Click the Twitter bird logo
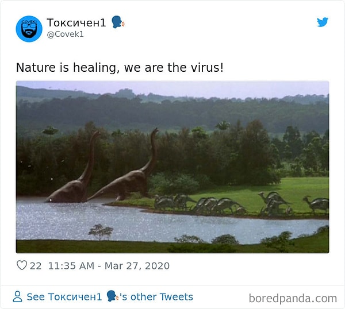 pyautogui.click(x=323, y=22)
